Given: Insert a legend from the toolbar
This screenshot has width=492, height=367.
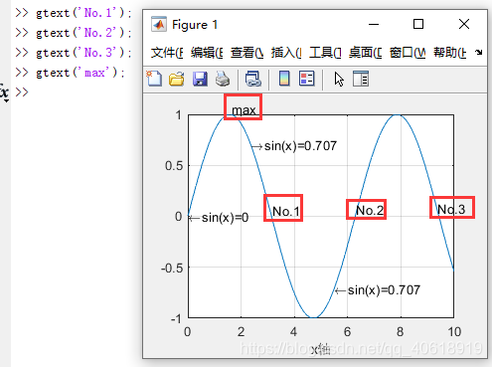Looking at the screenshot, I should (307, 79).
